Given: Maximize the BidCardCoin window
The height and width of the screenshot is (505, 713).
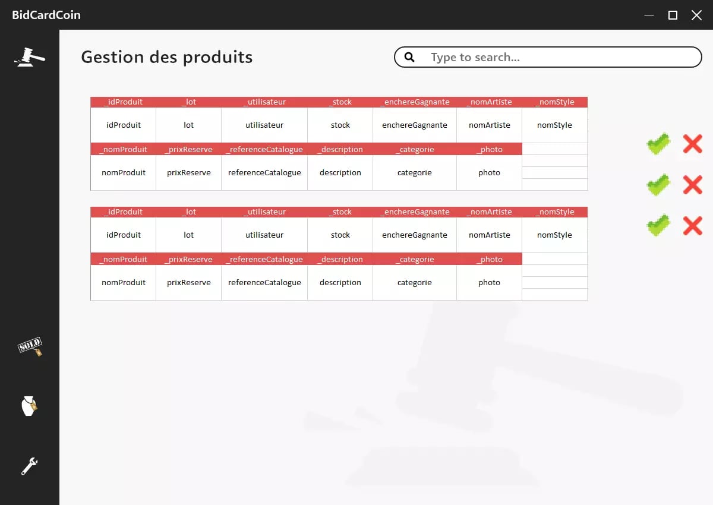Looking at the screenshot, I should pyautogui.click(x=673, y=15).
